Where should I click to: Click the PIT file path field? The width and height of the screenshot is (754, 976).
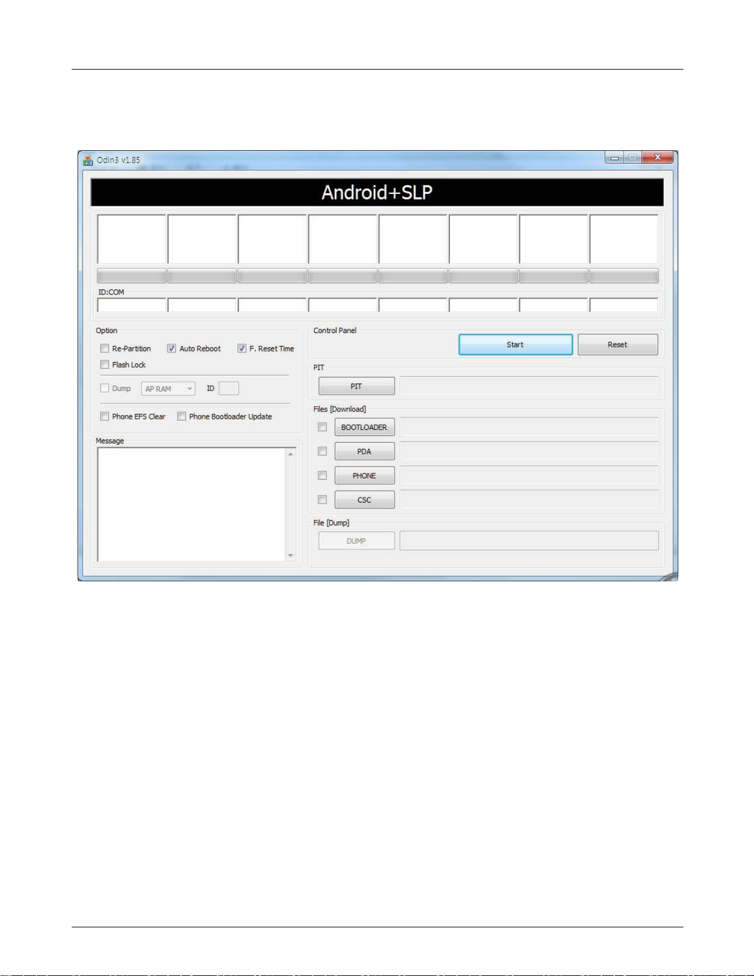(x=529, y=386)
